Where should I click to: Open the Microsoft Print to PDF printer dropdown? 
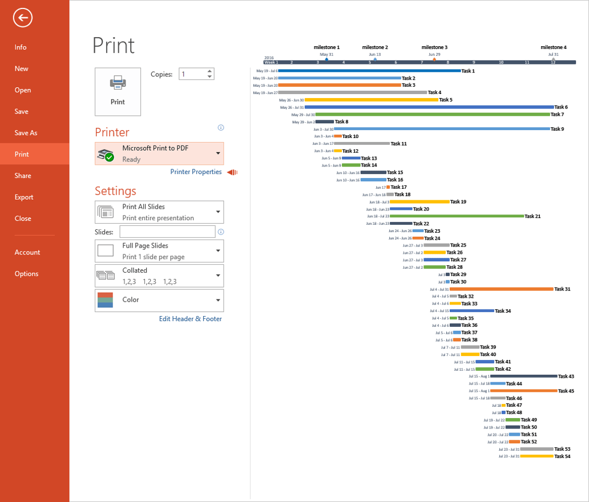pos(219,153)
